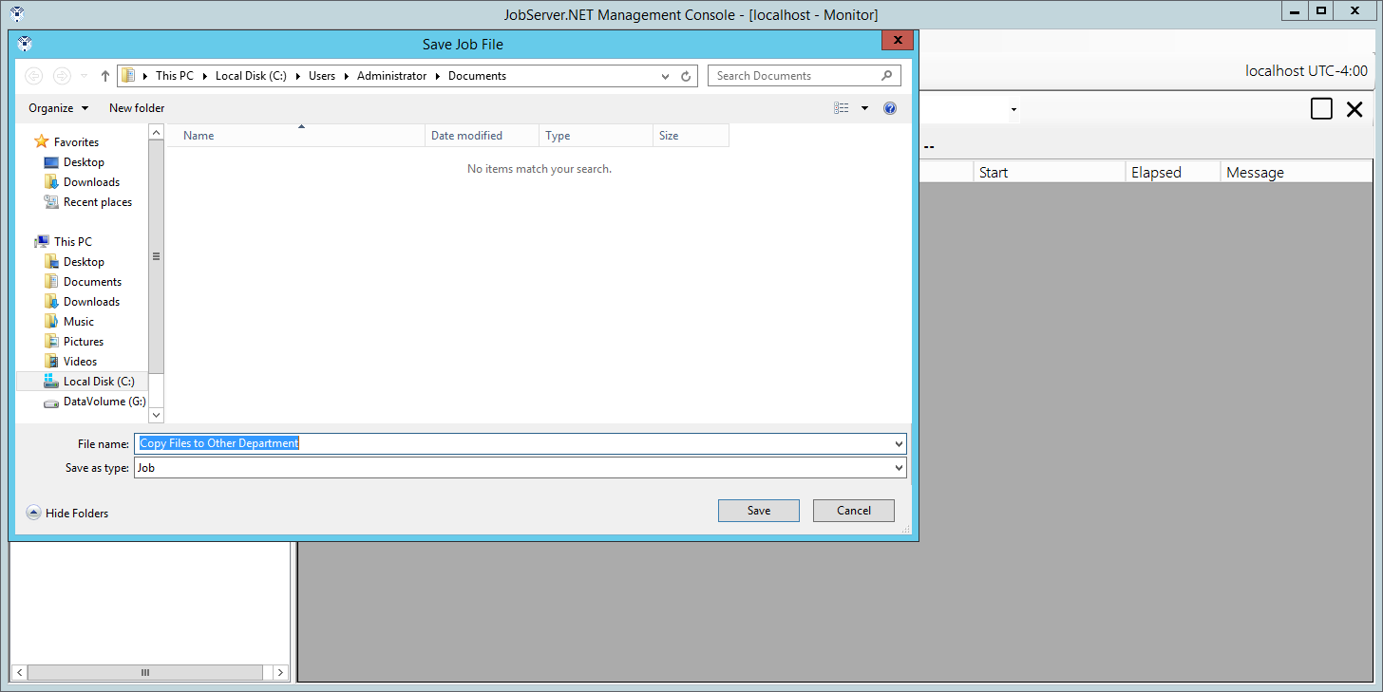Open the view options dropdown arrow
The width and height of the screenshot is (1383, 692).
864,108
